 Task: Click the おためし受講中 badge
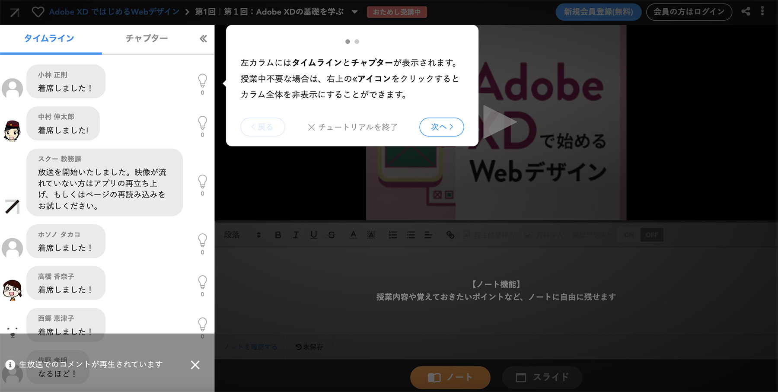click(x=397, y=12)
